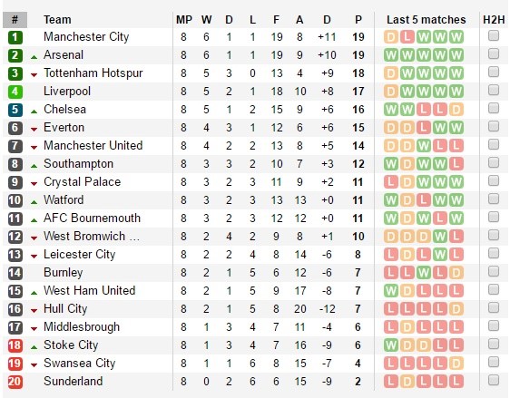Click Manchester City's red L match result icon
This screenshot has width=510, height=398.
point(407,37)
